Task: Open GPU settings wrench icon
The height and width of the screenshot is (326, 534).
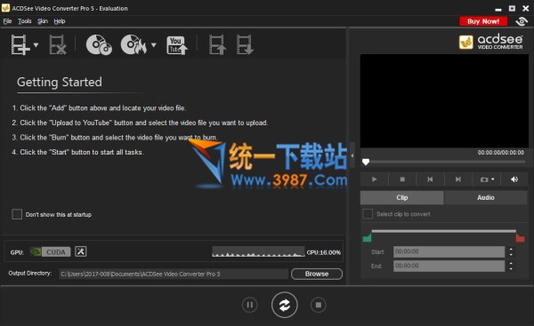Action: pos(81,251)
